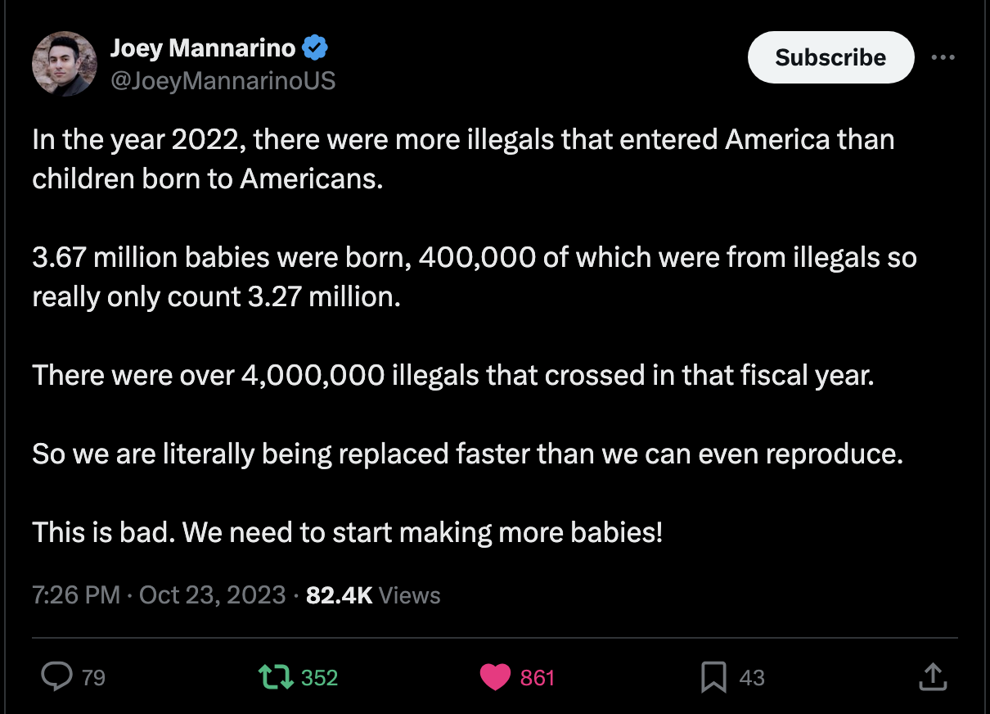Open the three-dot more options menu

coord(943,57)
